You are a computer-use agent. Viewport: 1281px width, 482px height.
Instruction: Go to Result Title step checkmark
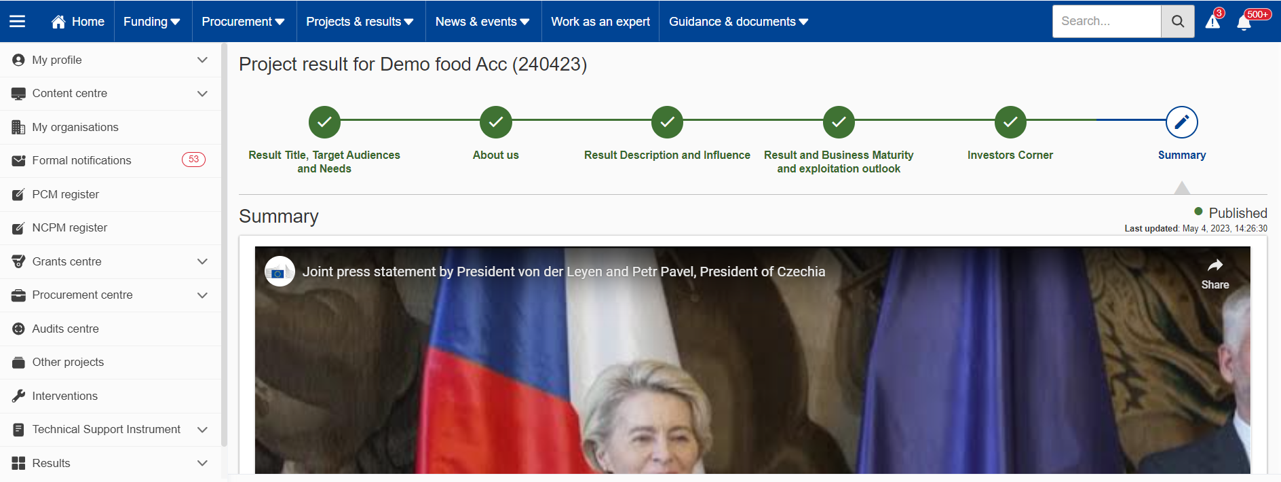click(324, 122)
